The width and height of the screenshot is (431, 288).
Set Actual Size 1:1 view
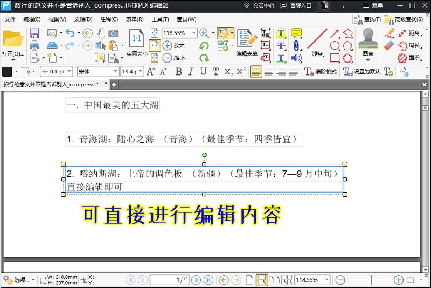coord(137,43)
